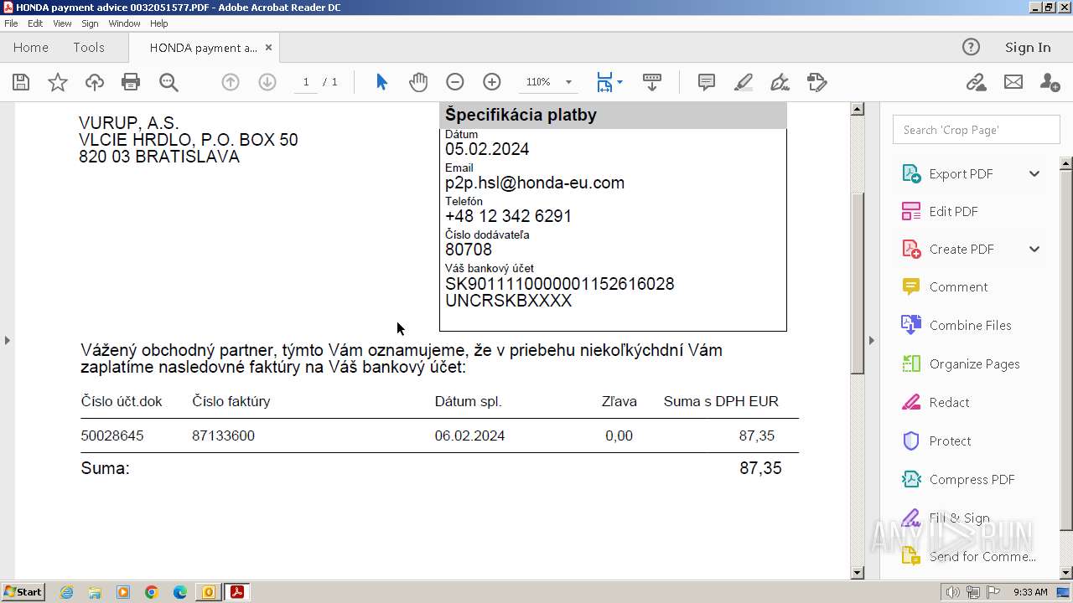Open Create PDF tool
This screenshot has height=603, width=1073.
click(x=961, y=249)
